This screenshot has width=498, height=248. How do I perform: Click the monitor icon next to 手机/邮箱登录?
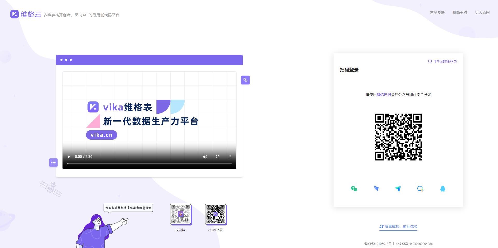(x=430, y=61)
